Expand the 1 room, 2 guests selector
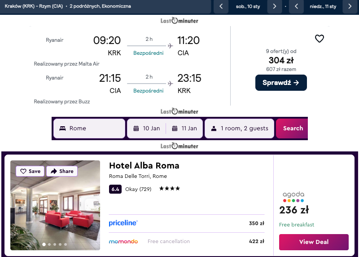The width and height of the screenshot is (359, 257). click(x=239, y=128)
